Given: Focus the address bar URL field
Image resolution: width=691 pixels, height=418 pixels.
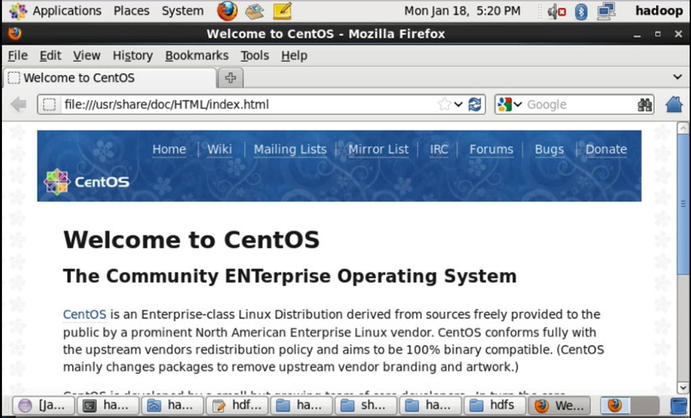Looking at the screenshot, I should click(249, 105).
